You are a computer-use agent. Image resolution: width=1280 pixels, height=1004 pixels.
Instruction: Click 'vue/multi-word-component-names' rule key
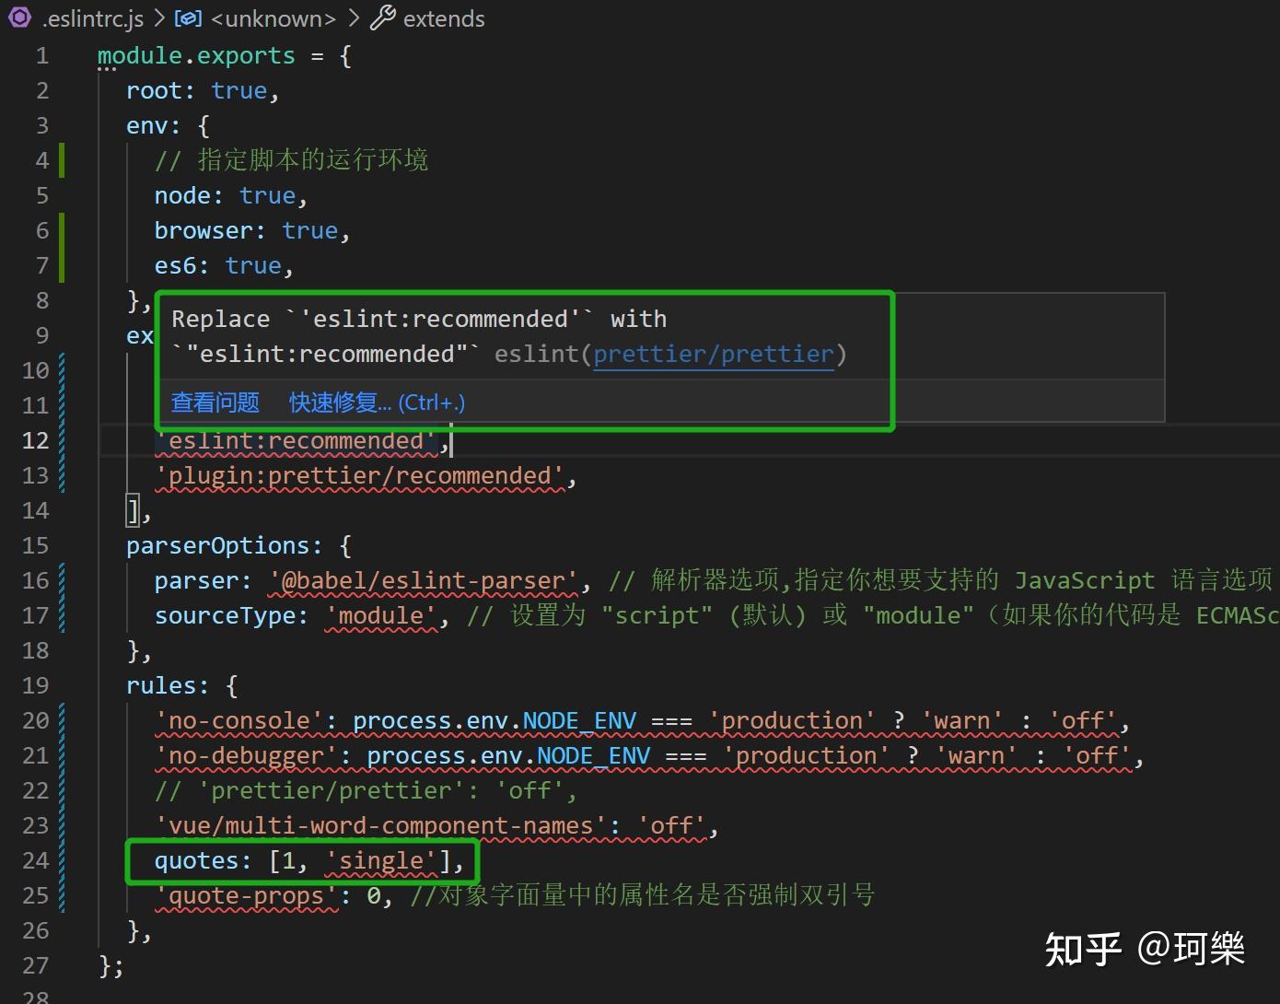click(380, 826)
